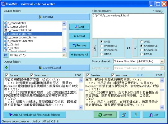Click Preview text scrollbar down arrow
The width and height of the screenshot is (168, 124).
click(162, 107)
